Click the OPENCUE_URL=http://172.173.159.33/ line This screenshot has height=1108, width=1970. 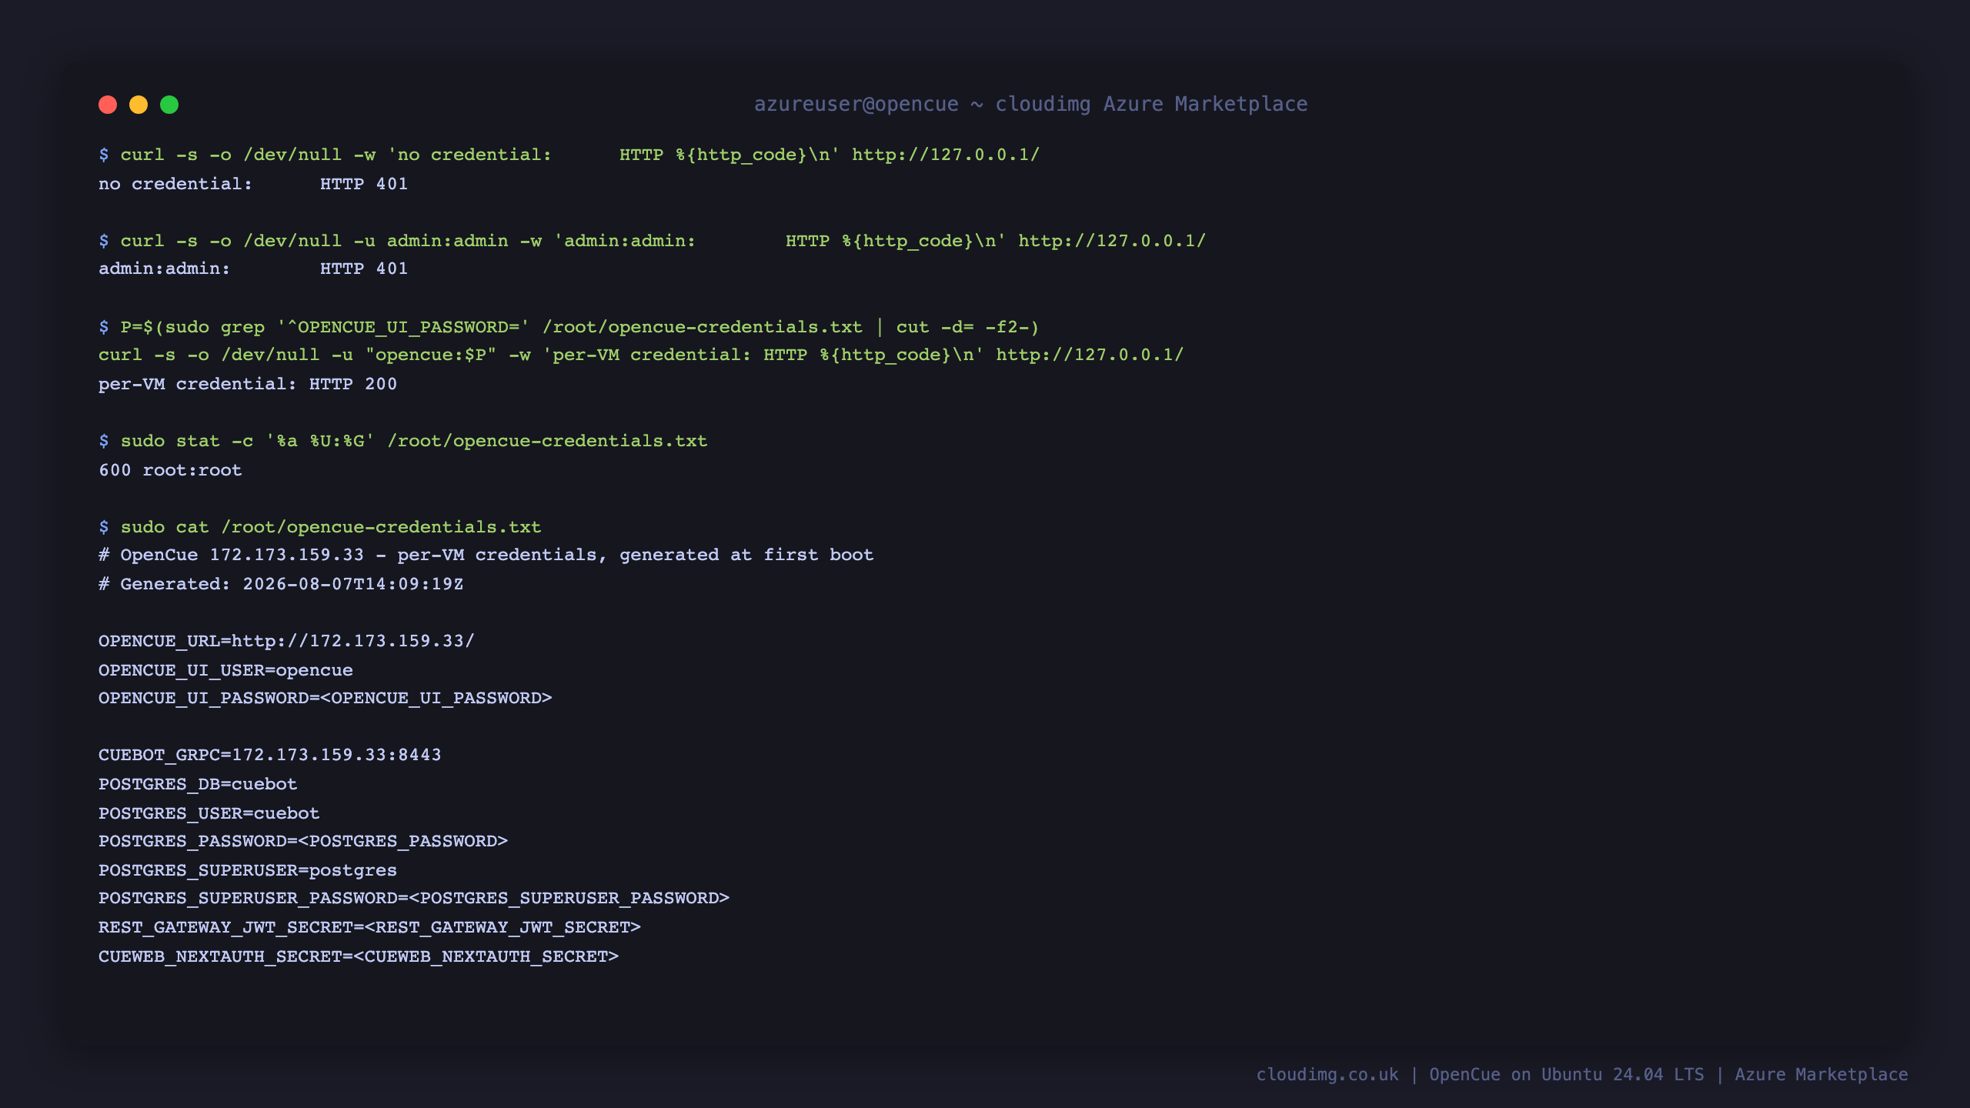286,641
